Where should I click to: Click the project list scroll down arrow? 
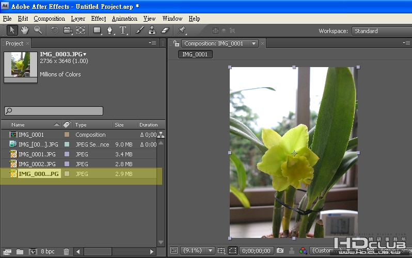point(161,242)
